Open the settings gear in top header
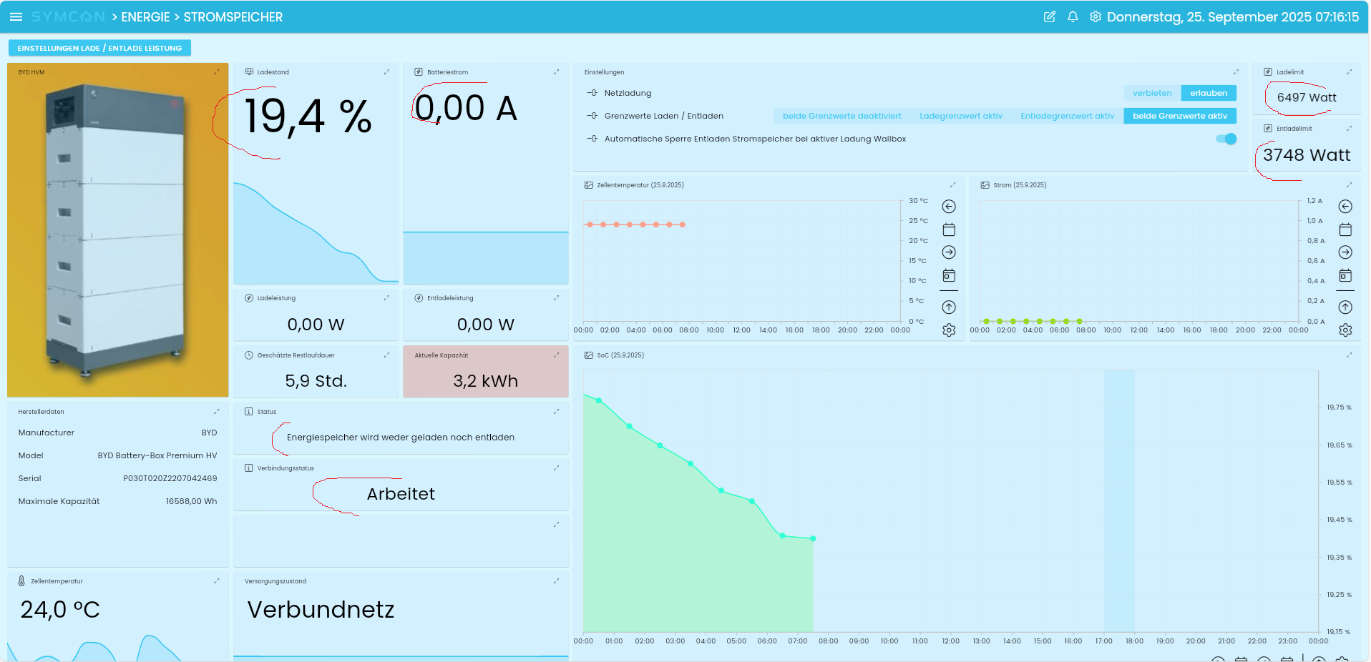 (x=1095, y=16)
